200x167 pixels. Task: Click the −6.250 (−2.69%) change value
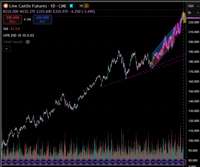point(83,12)
